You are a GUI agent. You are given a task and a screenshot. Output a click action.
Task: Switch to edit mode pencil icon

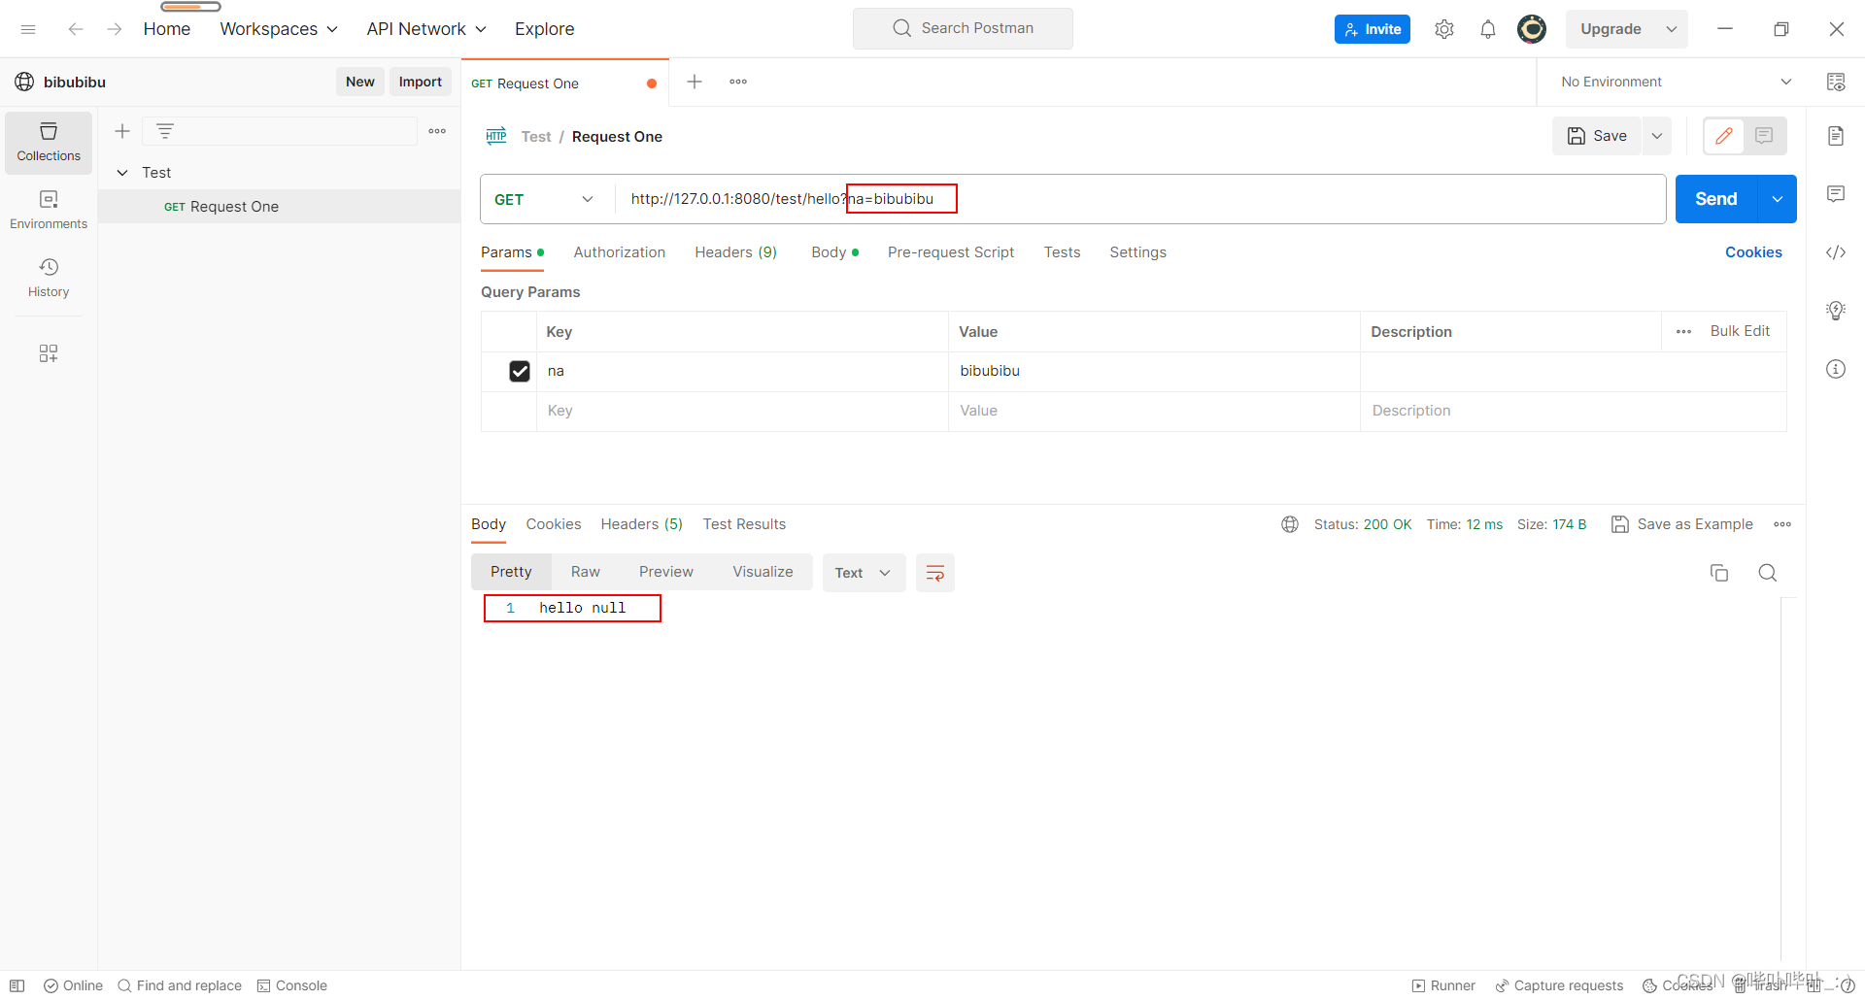tap(1724, 136)
